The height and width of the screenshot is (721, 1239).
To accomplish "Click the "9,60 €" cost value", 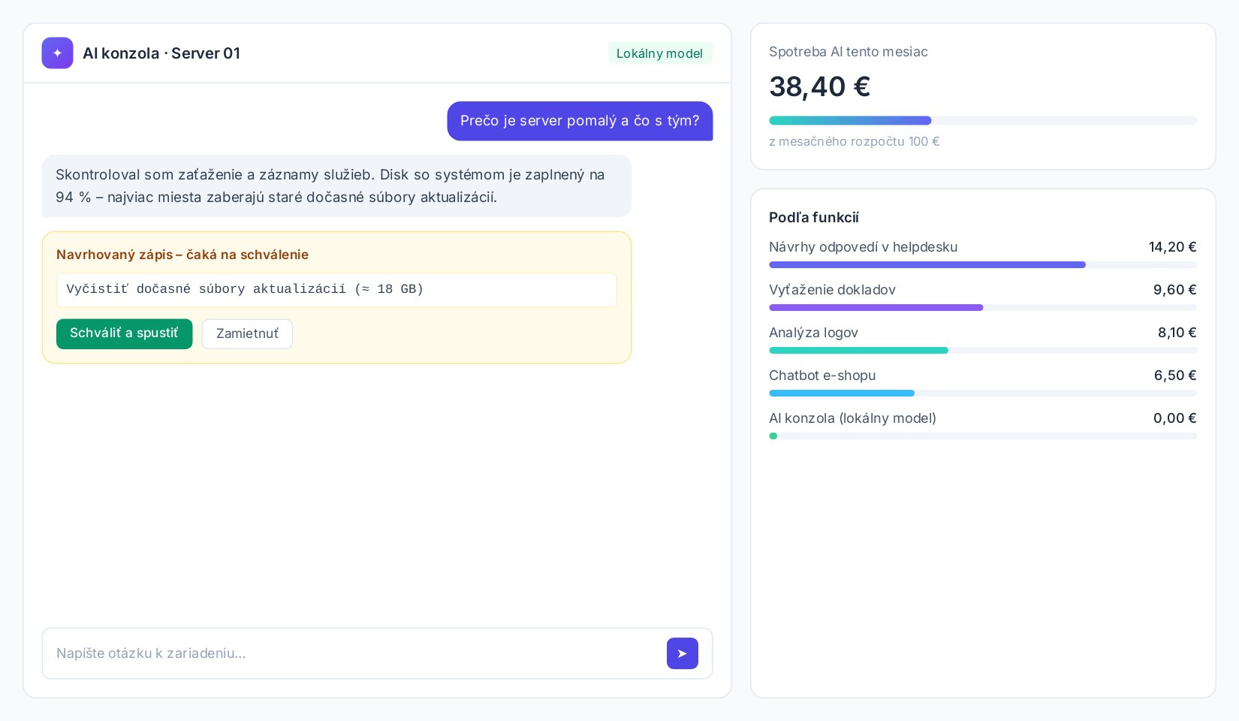I will pyautogui.click(x=1174, y=290).
